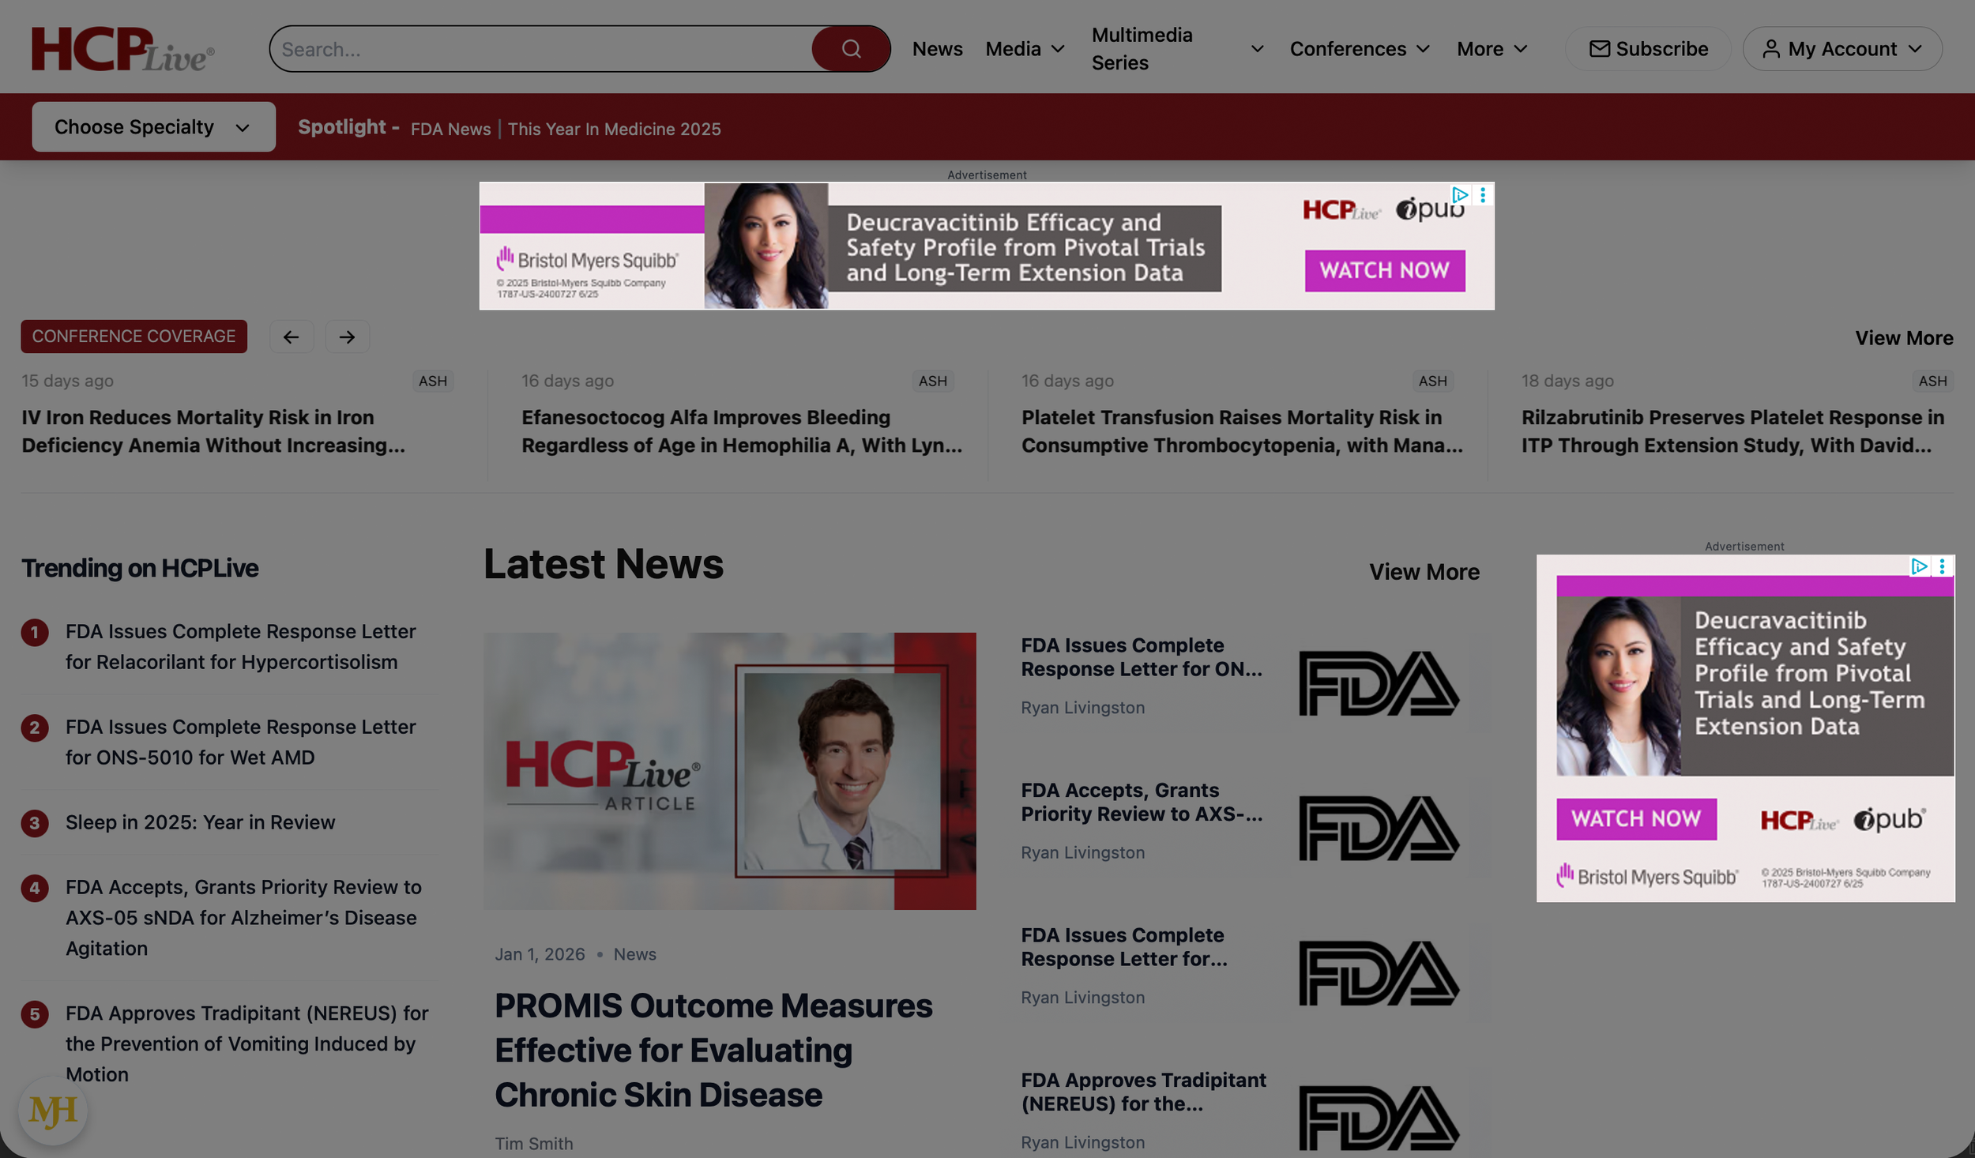Open the News menu item
Screen dimensions: 1975x1158
pos(937,49)
